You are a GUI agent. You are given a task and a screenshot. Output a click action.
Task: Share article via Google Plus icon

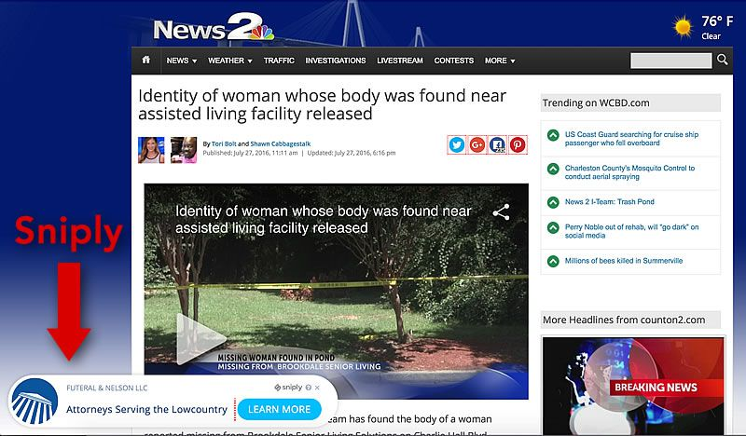(x=477, y=144)
